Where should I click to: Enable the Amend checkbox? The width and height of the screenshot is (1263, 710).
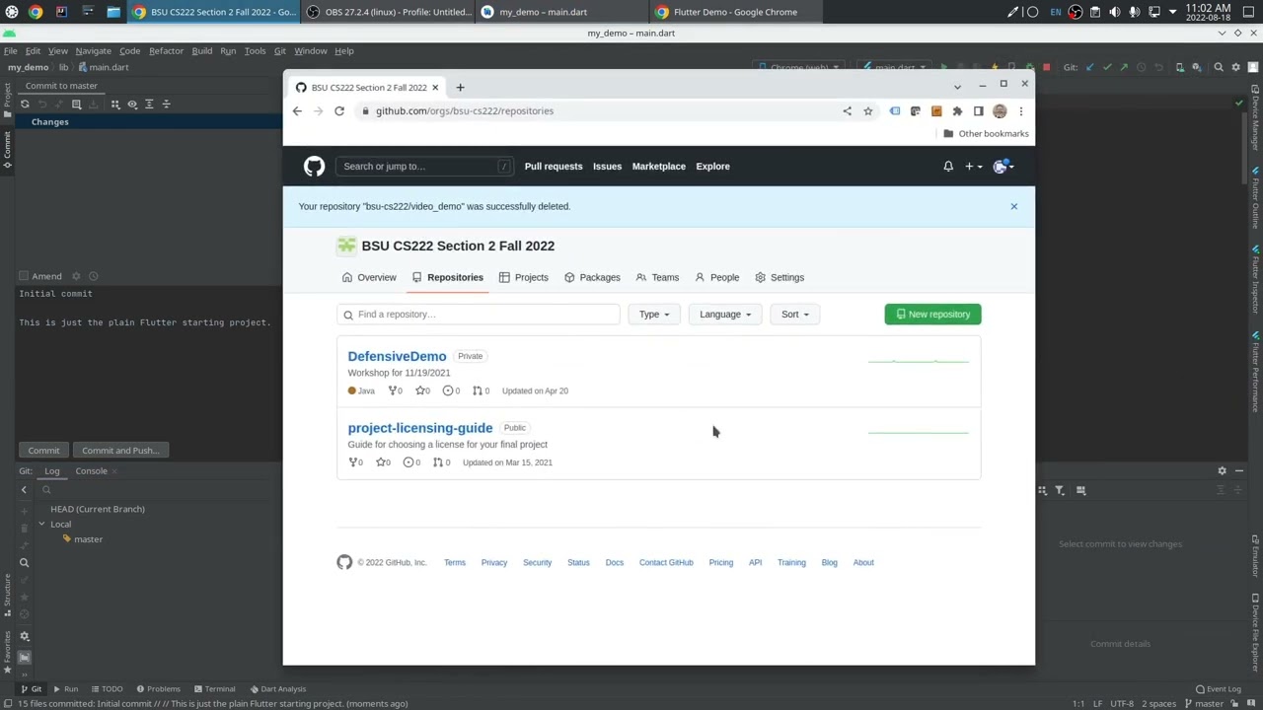(x=24, y=276)
